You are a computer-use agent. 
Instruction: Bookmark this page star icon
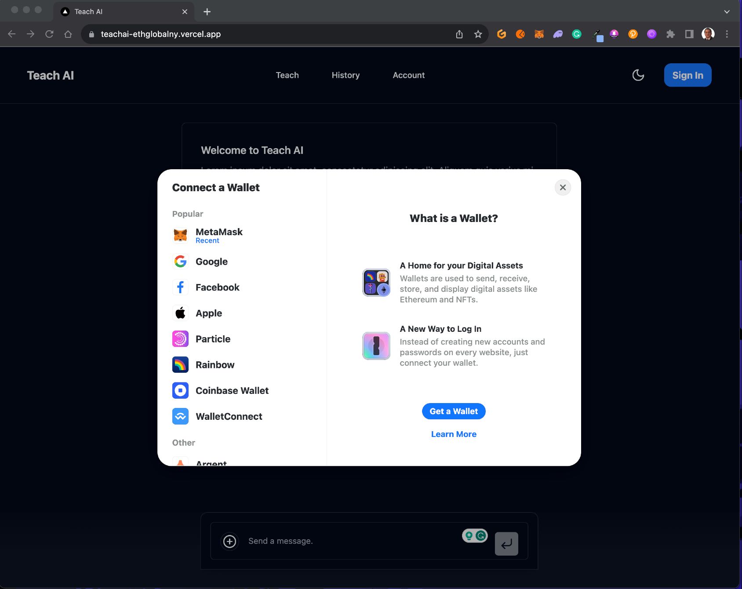tap(478, 34)
